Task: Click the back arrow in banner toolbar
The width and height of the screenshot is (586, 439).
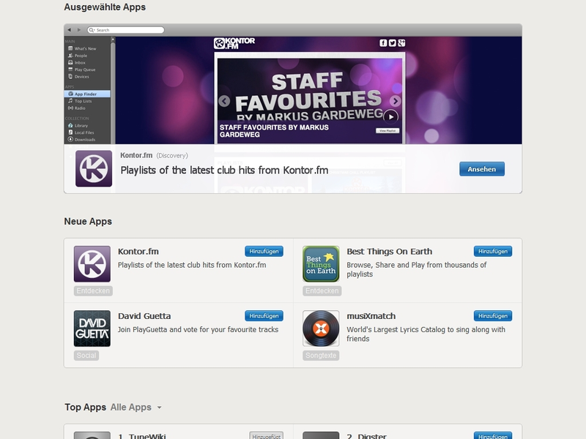Action: coord(69,30)
